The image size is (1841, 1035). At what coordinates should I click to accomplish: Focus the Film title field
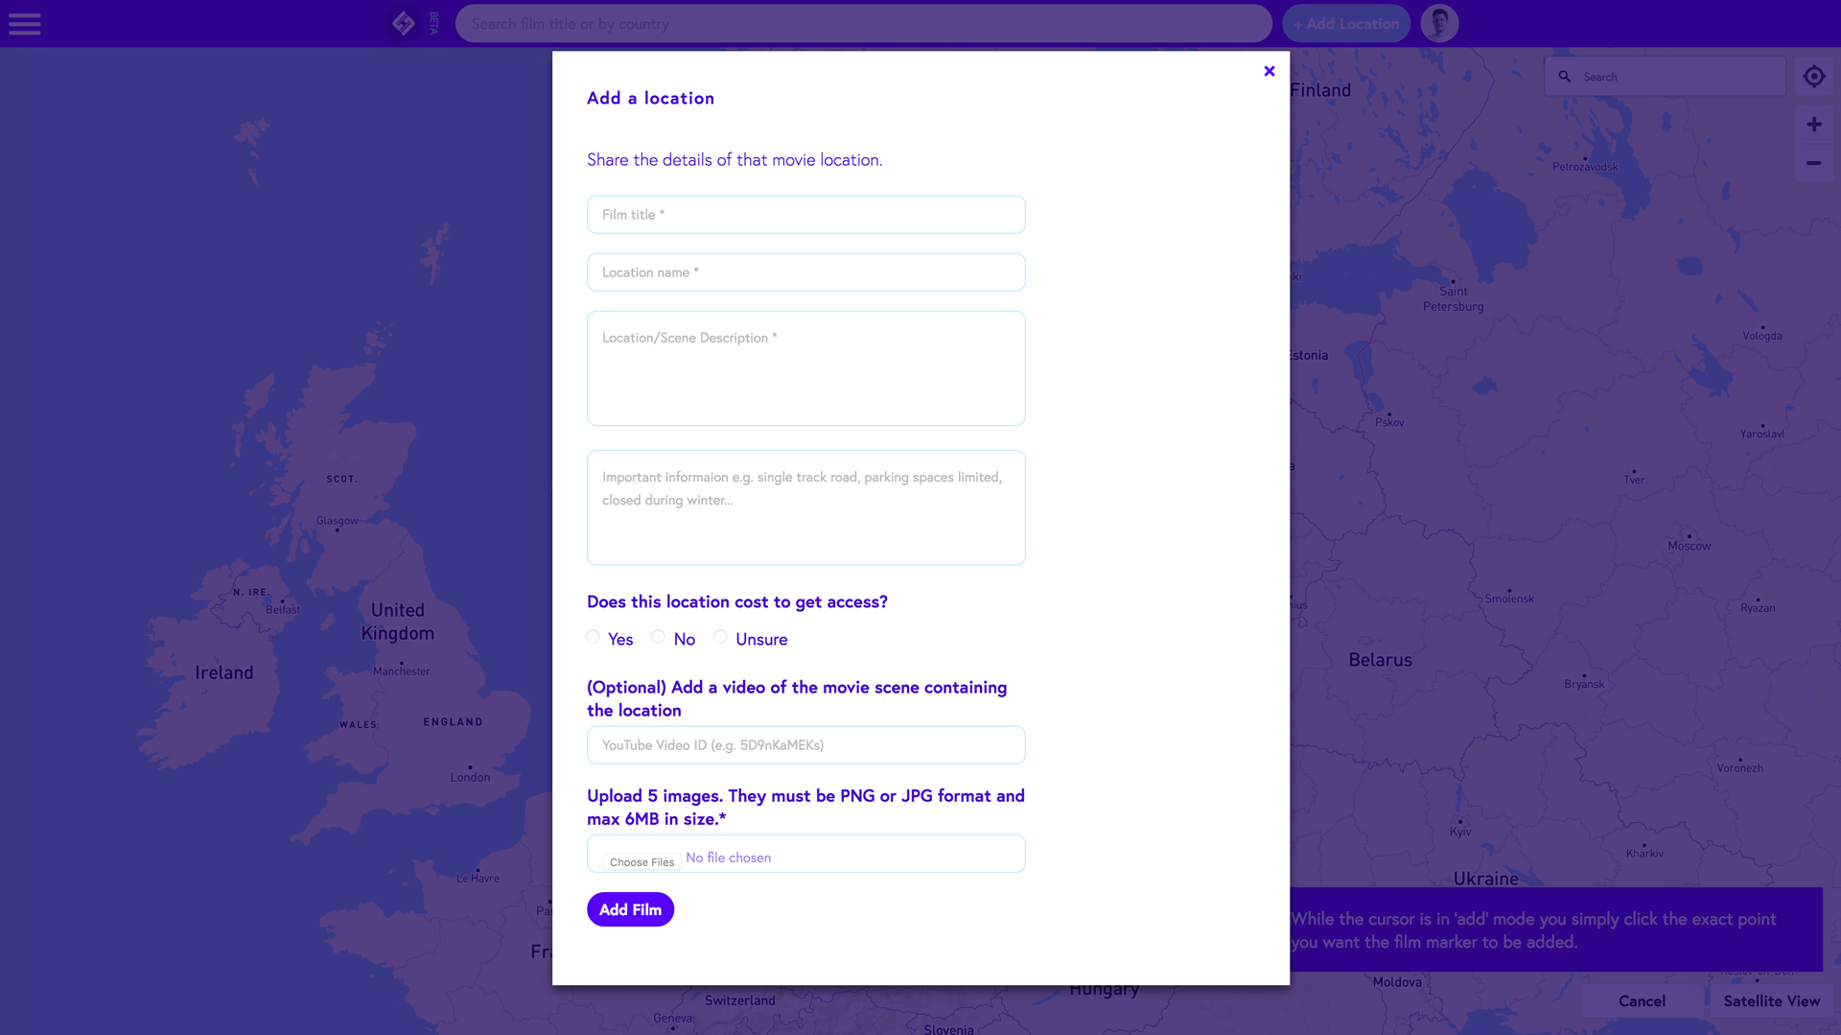point(805,215)
